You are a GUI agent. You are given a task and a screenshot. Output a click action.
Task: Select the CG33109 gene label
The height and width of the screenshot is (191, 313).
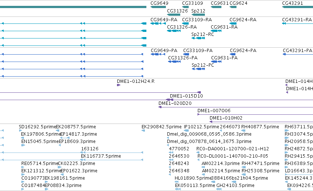[x=192, y=3]
